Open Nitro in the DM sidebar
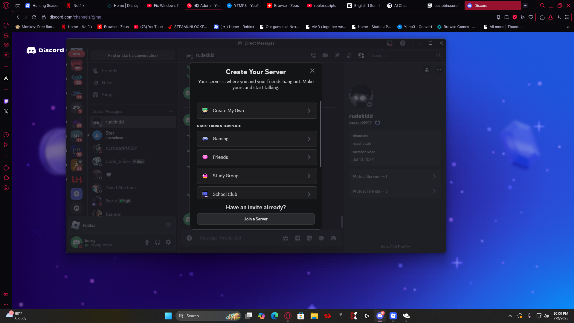The width and height of the screenshot is (574, 323). [133, 83]
